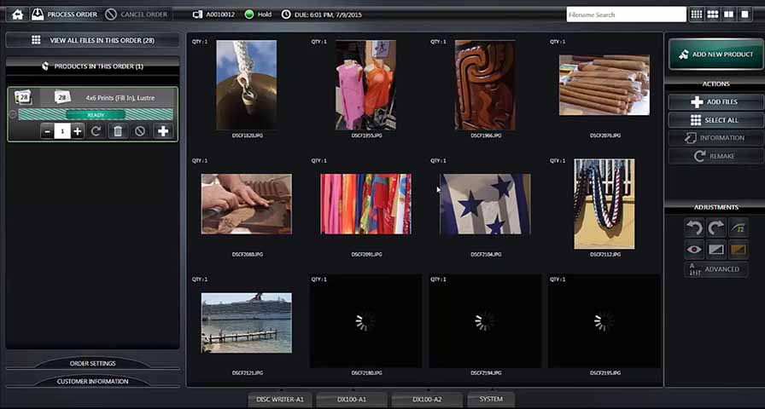Click the Add Files action
This screenshot has width=765, height=409.
716,101
